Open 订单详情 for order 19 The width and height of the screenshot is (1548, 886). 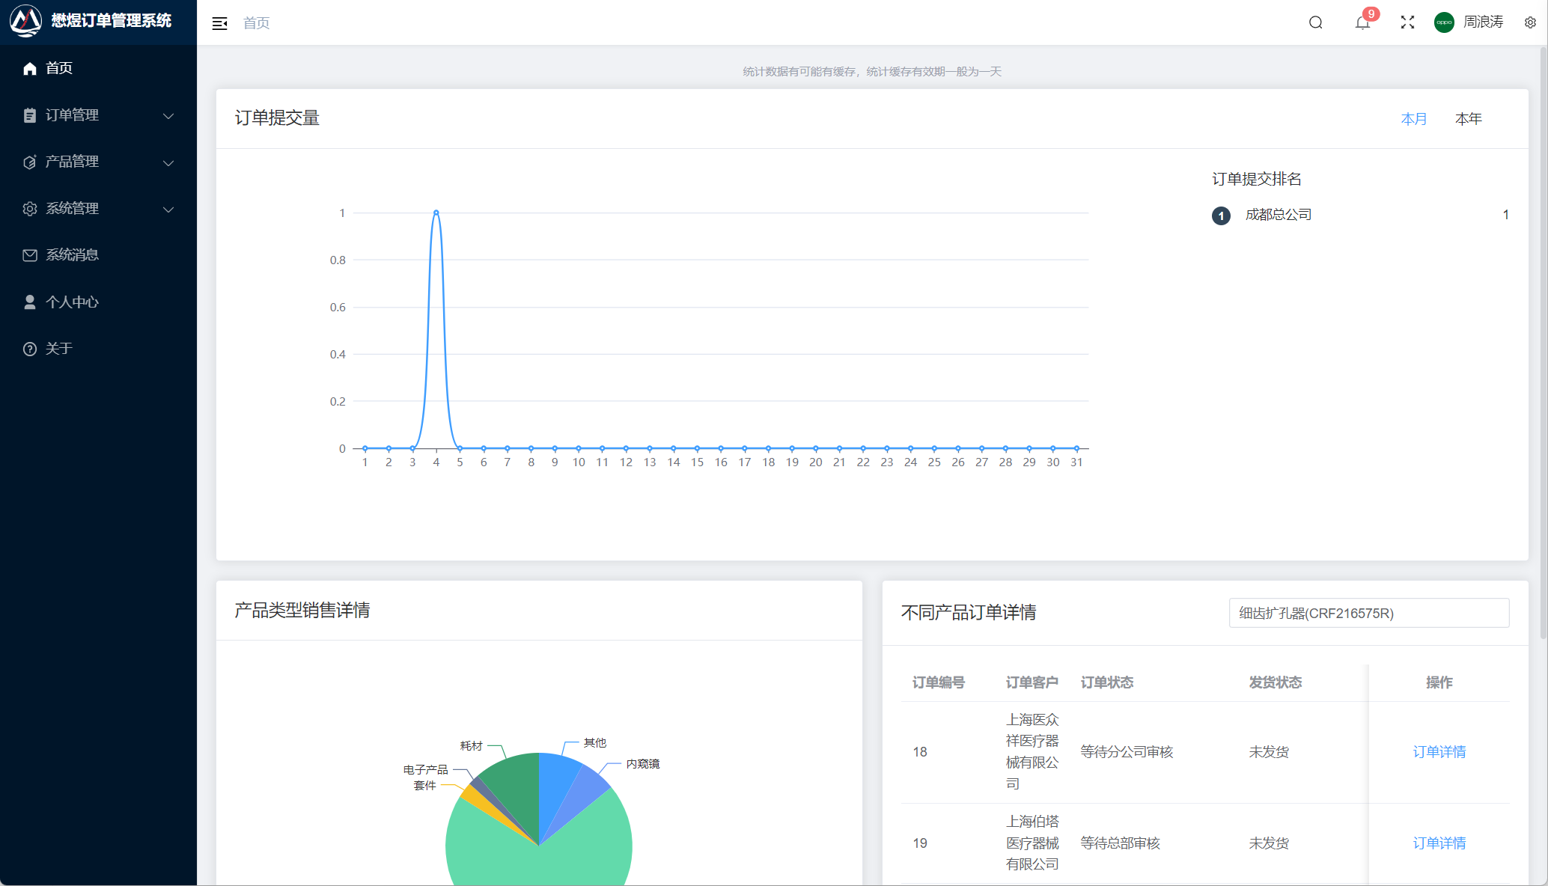(x=1439, y=843)
